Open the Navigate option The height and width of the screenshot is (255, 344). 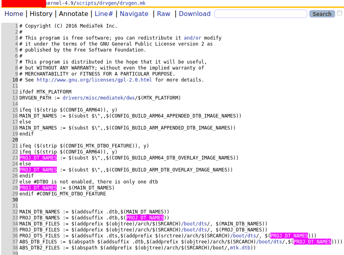pos(134,14)
